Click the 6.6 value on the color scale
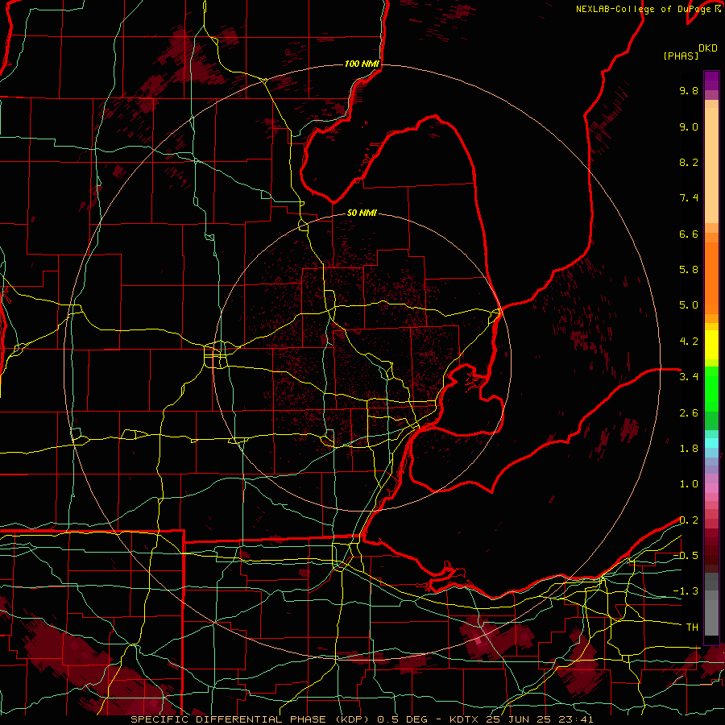The image size is (725, 725). (x=689, y=234)
